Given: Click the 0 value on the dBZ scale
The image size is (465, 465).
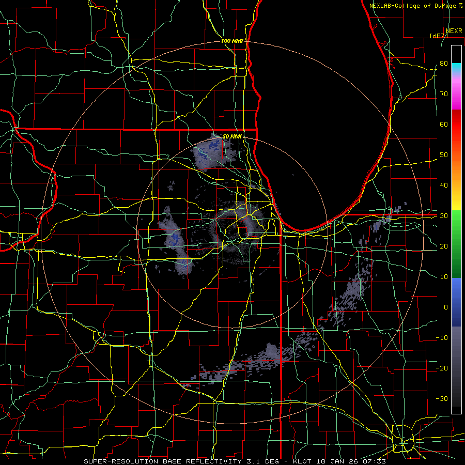Looking at the screenshot, I should (x=446, y=307).
